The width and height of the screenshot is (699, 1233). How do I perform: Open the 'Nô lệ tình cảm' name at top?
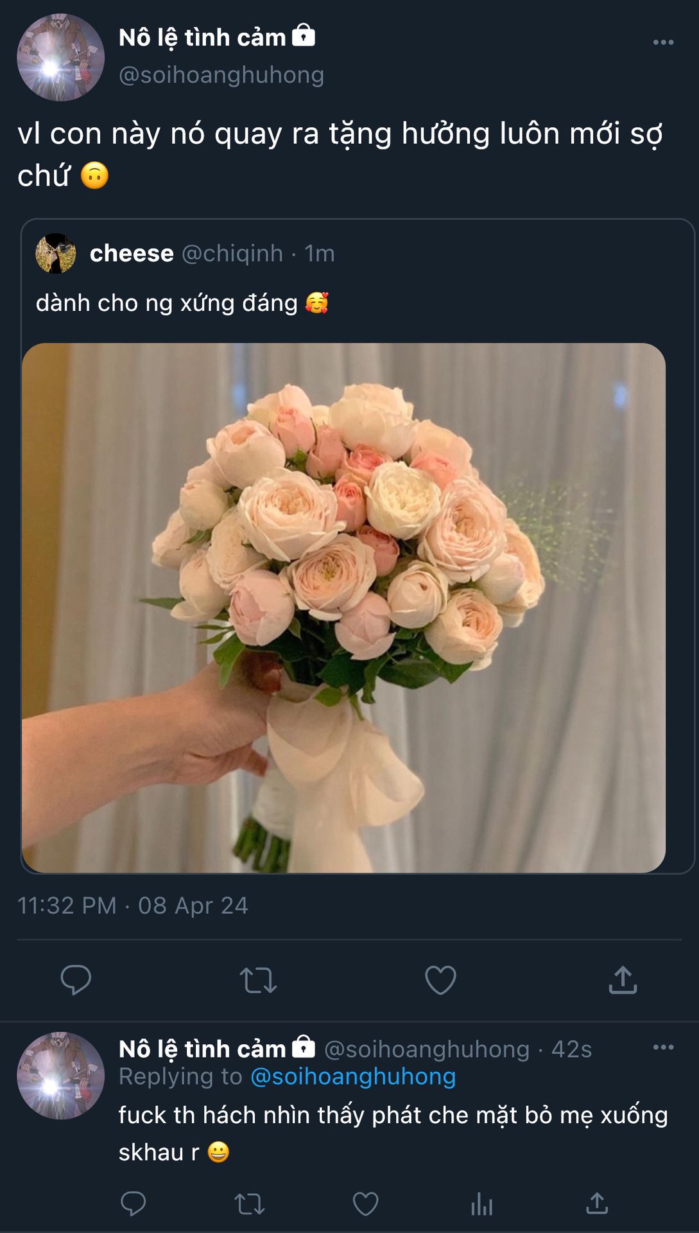pyautogui.click(x=202, y=37)
